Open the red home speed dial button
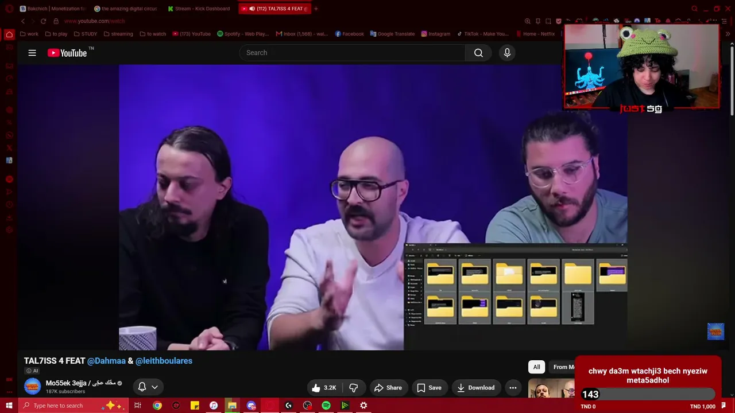The height and width of the screenshot is (413, 735). tap(9, 34)
